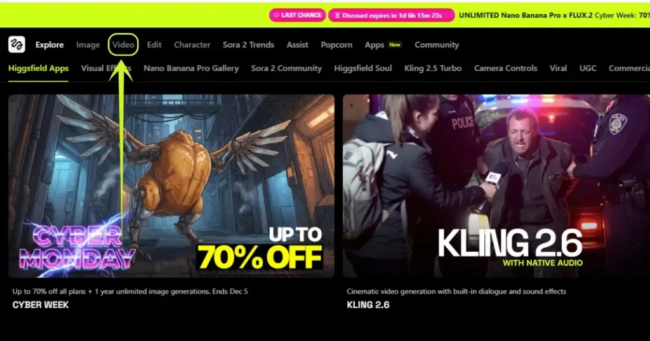Click the Higgsfield logo icon
Screen dimensions: 650x341
17,44
